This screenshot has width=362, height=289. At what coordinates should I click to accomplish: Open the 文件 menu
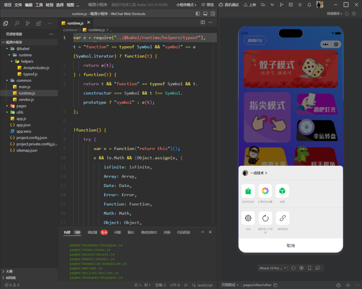(x=18, y=5)
